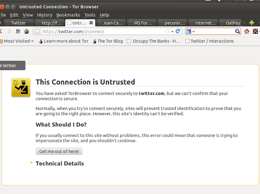This screenshot has width=260, height=194.
Task: Switch to the pecunix... tab
Action: click(172, 23)
